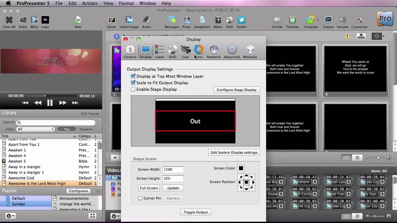Toggle the Output icon in the toolbar
Screen dimensions: 397x223
pos(328,22)
